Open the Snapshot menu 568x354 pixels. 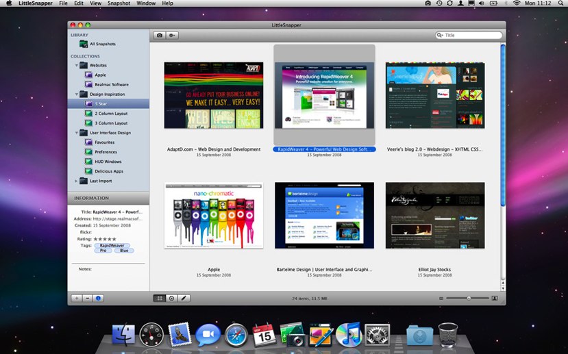coord(119,3)
